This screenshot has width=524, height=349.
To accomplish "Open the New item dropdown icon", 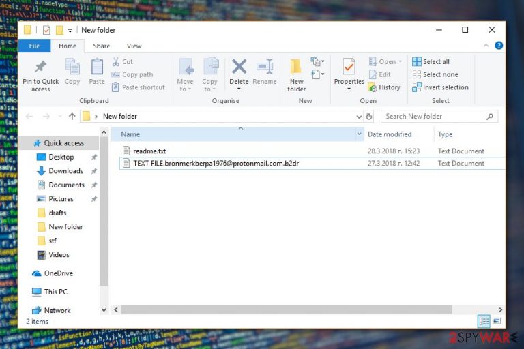I will [x=317, y=61].
